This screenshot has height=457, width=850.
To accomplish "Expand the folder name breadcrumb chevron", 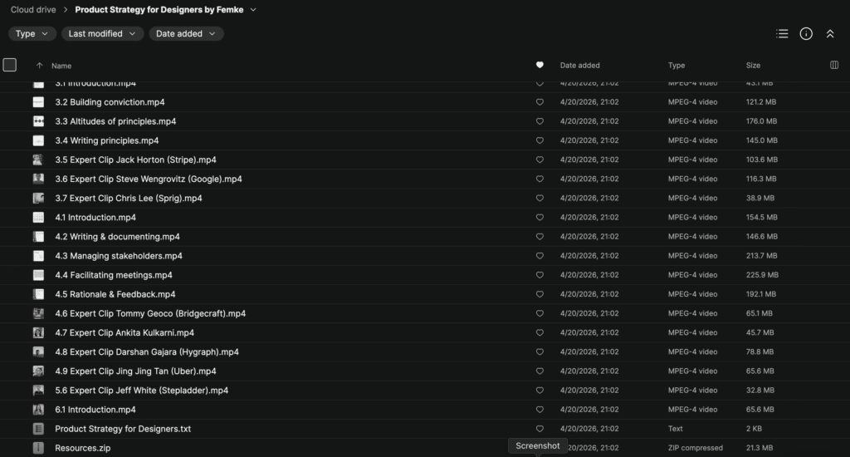I will 253,10.
